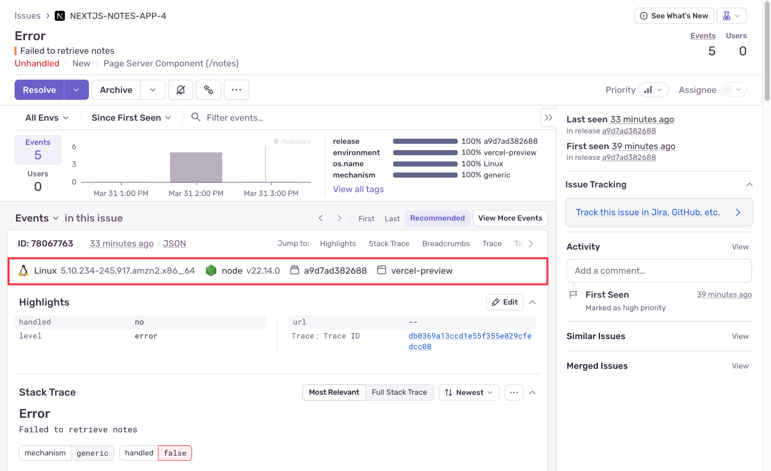The width and height of the screenshot is (771, 471).
Task: Select Most Relevant stack trace view
Action: pos(334,392)
